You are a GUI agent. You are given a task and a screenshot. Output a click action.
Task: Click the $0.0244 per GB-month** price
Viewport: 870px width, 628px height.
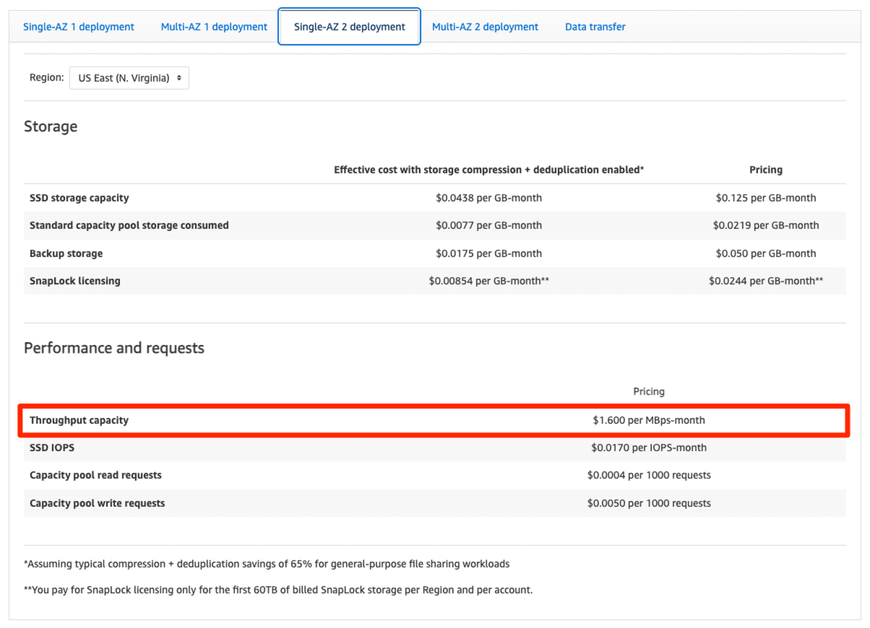tap(766, 281)
